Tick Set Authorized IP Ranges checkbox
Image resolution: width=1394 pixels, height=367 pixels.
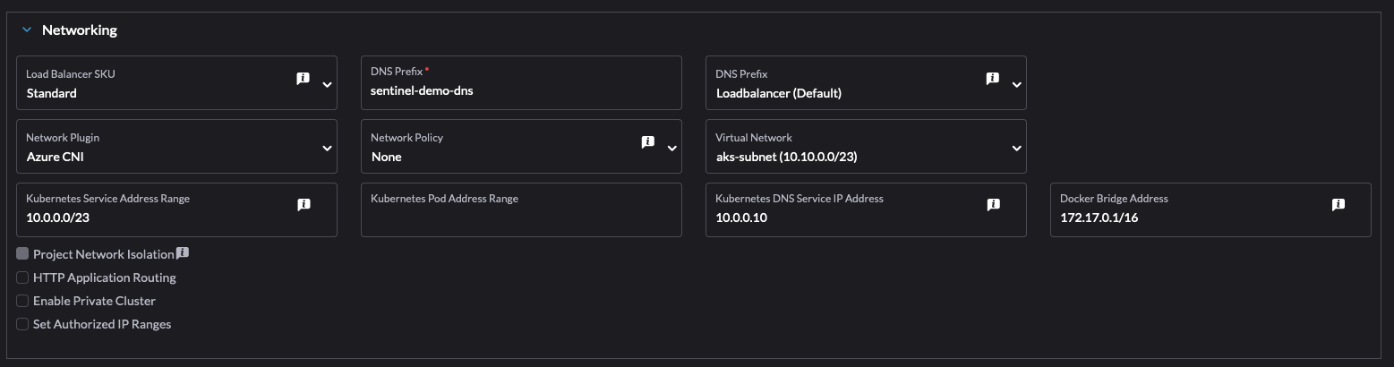tap(22, 324)
